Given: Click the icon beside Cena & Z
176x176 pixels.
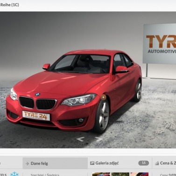Looking at the screenshot, I should click(157, 163).
